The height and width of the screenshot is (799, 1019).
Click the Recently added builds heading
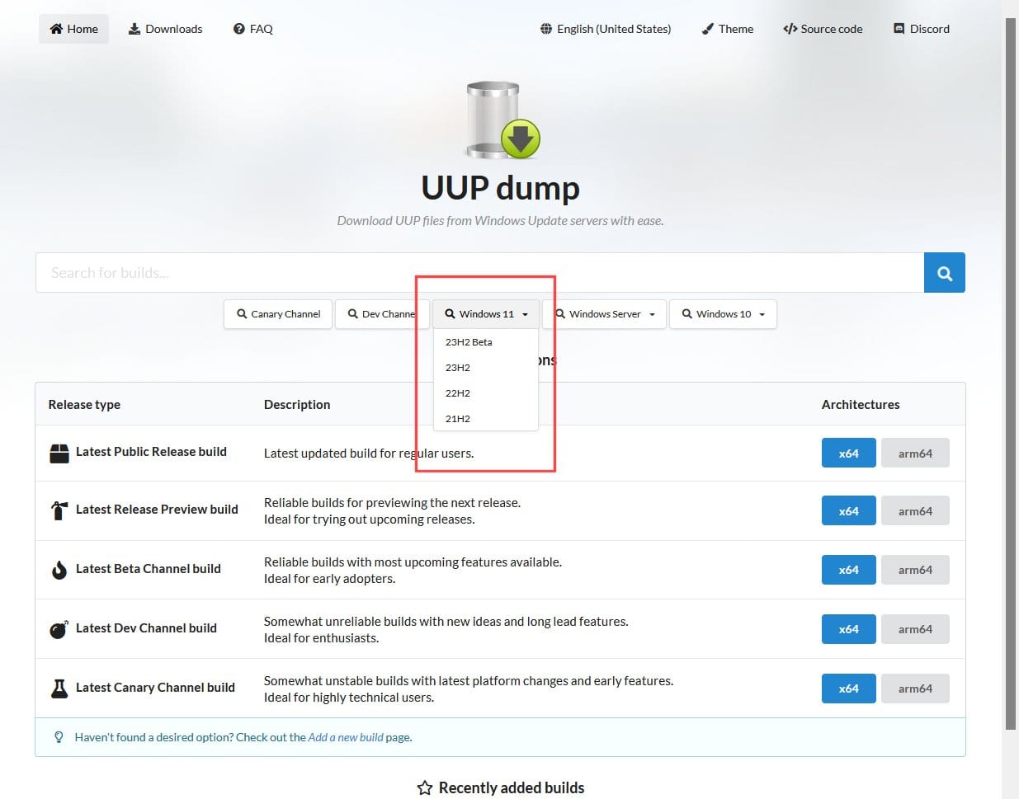512,788
